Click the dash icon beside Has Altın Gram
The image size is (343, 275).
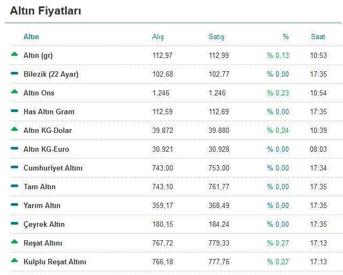(14, 111)
